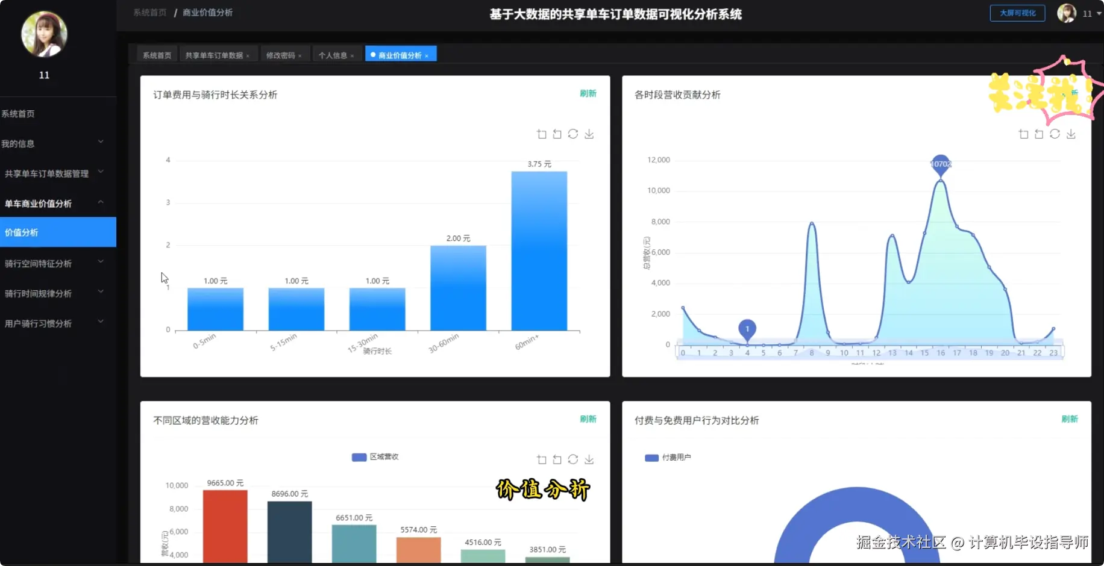
Task: Click the header user avatar icon
Action: (1067, 13)
